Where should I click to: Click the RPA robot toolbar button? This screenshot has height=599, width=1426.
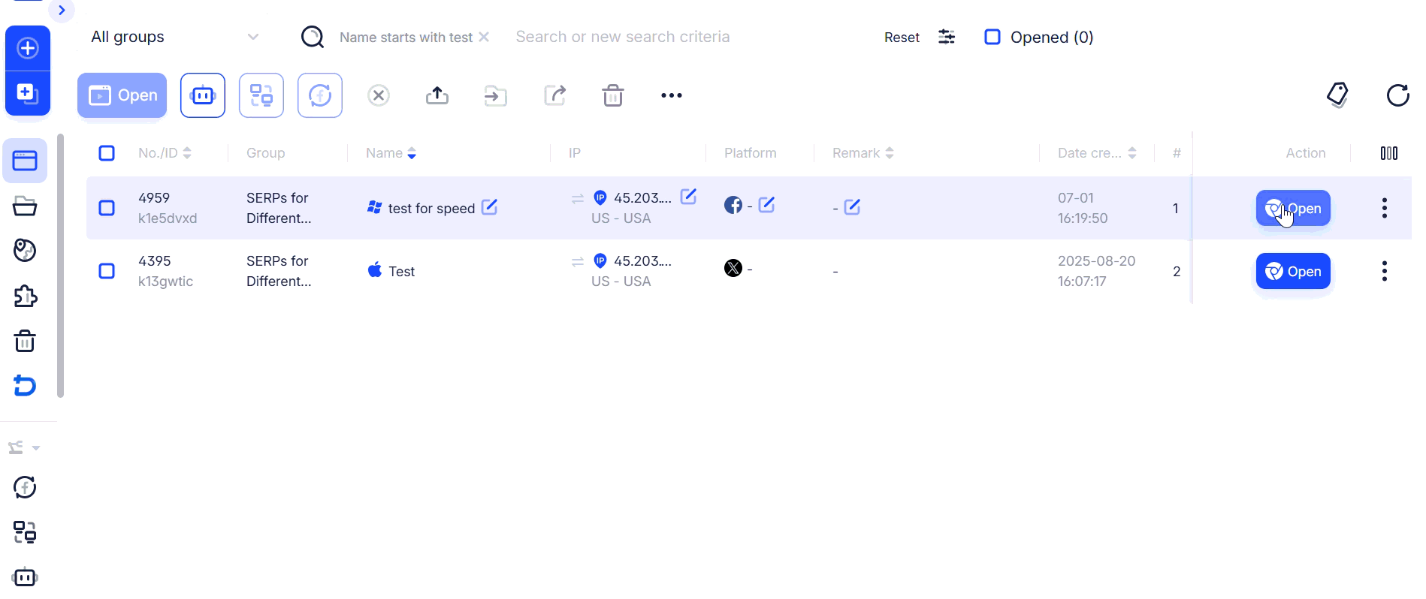[203, 95]
